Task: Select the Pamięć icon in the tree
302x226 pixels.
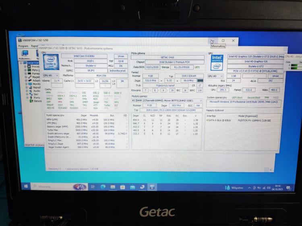Action: click(x=29, y=74)
